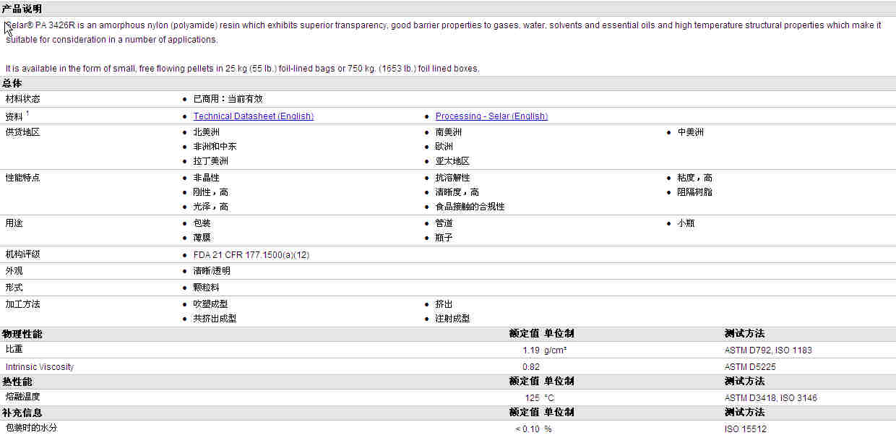The width and height of the screenshot is (896, 435).
Task: Select the 非晶性 feature
Action: [x=206, y=178]
